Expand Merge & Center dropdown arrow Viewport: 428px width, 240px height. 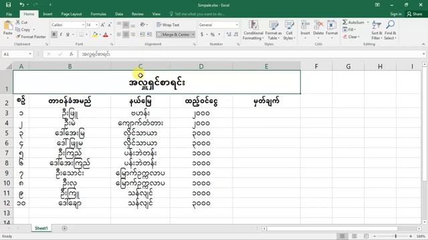tap(193, 35)
